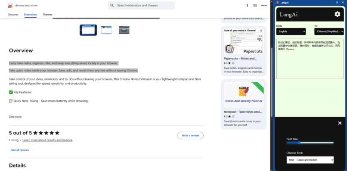Click the Notepad rating info icon

pyautogui.click(x=233, y=116)
